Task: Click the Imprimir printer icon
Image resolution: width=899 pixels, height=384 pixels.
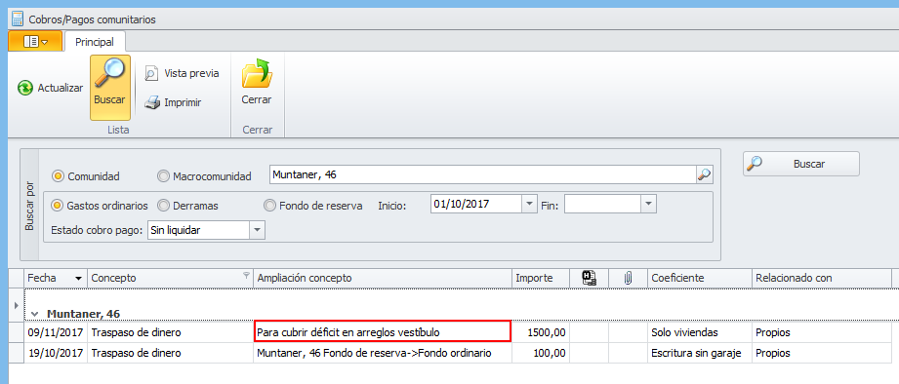Action: point(151,102)
